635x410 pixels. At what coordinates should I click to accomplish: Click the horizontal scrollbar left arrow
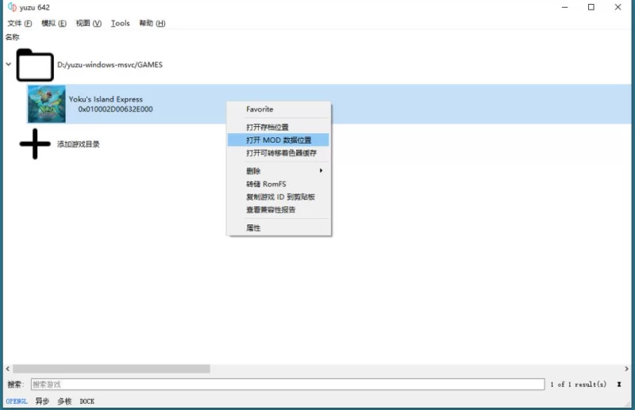point(8,369)
